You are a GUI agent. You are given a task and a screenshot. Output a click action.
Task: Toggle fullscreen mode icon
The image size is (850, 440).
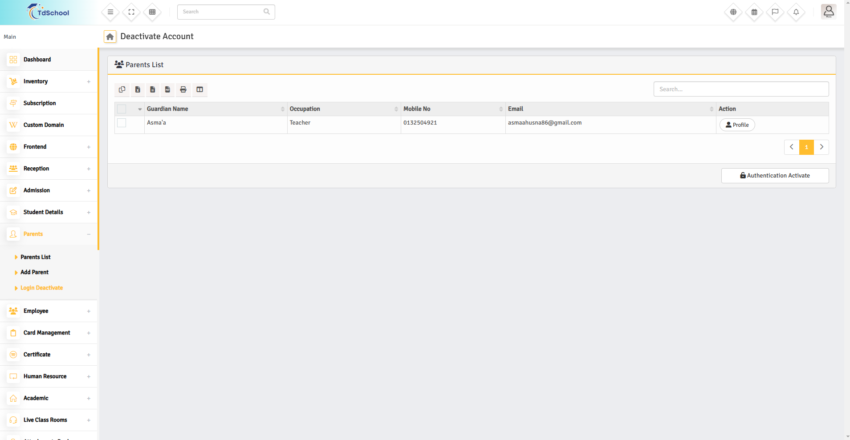(x=131, y=12)
